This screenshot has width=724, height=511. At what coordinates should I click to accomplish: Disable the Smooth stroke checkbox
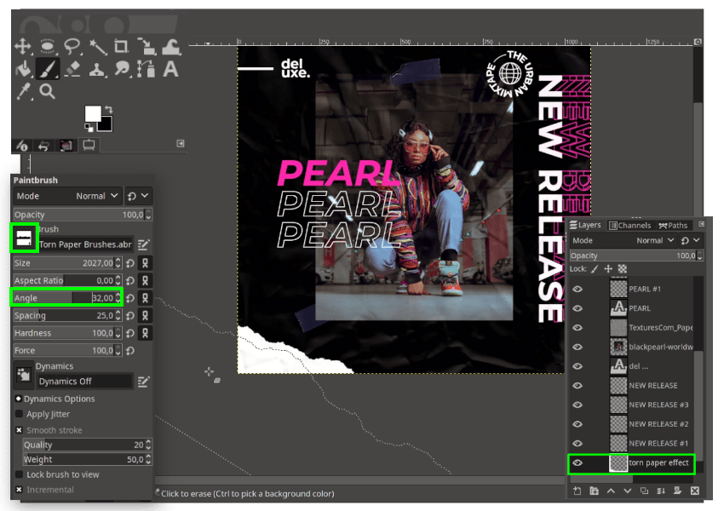click(19, 430)
